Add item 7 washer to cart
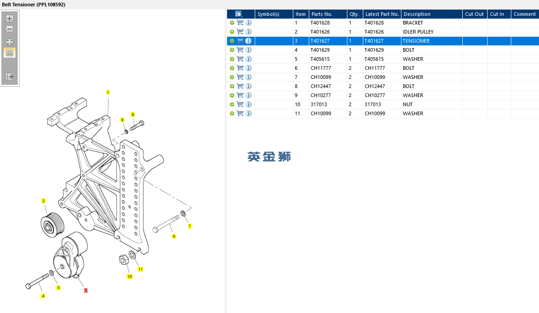539x313 pixels. click(x=240, y=77)
